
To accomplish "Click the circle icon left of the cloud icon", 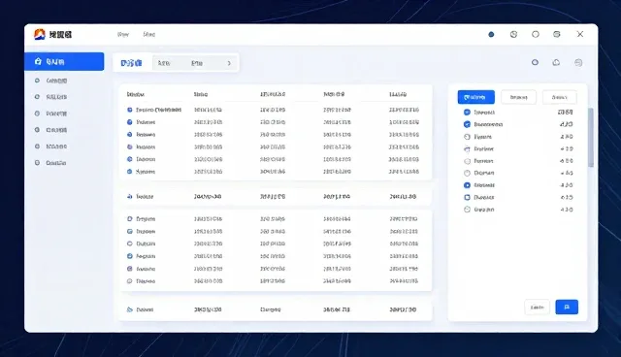I will [x=535, y=62].
